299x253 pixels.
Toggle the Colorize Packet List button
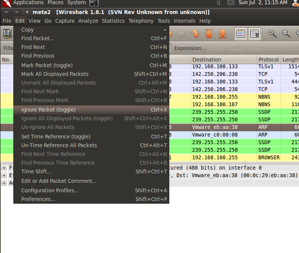click(x=241, y=34)
